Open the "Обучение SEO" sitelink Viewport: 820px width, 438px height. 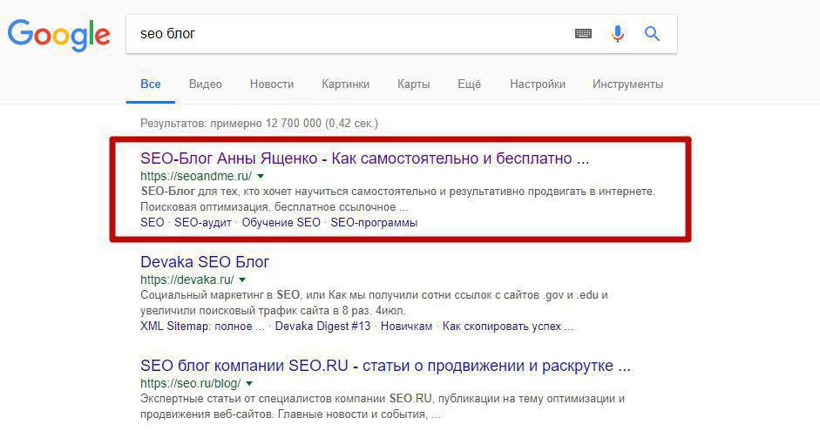point(281,223)
